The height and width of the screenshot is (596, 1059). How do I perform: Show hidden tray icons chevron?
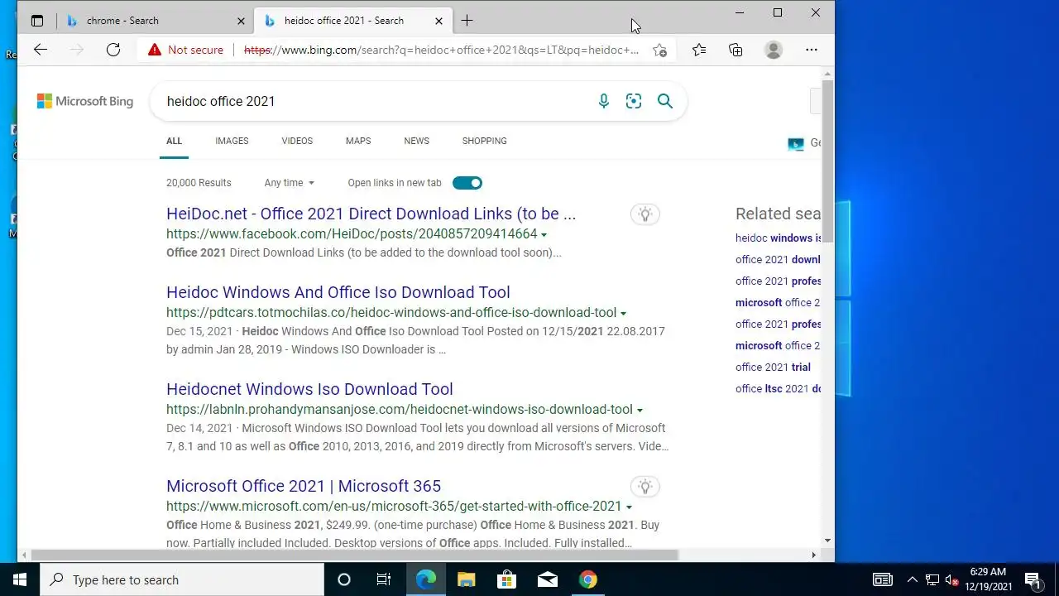point(913,579)
